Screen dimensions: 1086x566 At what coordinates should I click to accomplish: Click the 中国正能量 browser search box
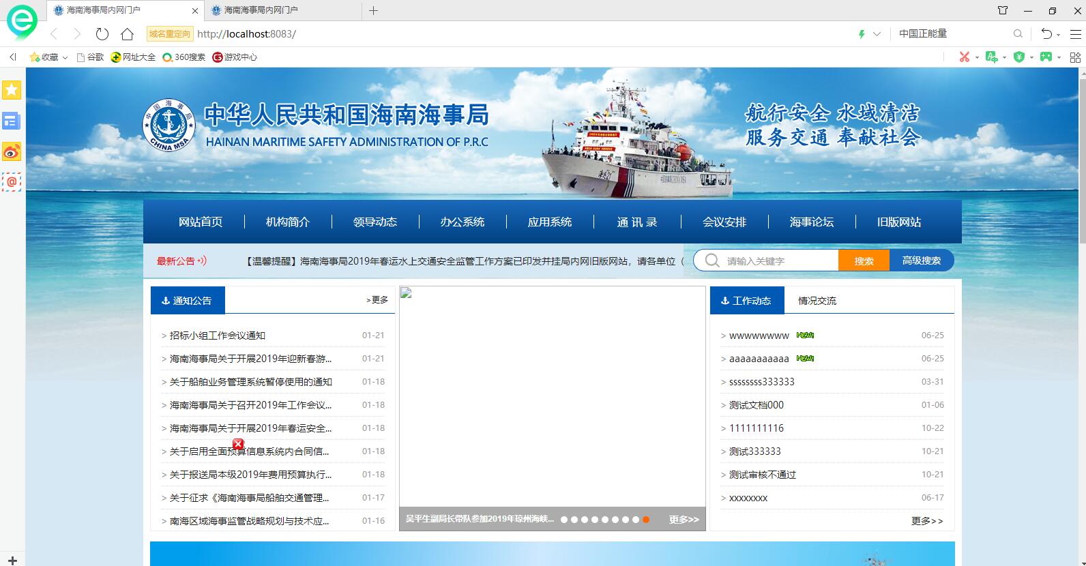[x=952, y=33]
